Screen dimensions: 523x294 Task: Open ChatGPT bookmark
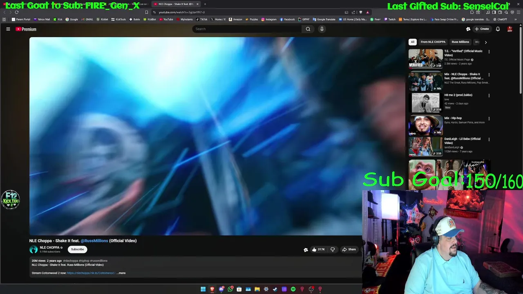500,19
